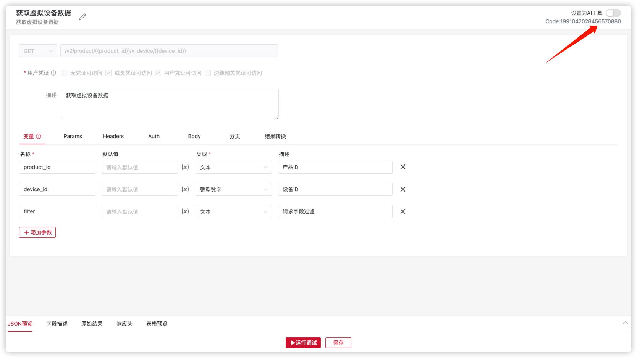Switch to the Headers tab
This screenshot has height=358, width=637.
113,136
